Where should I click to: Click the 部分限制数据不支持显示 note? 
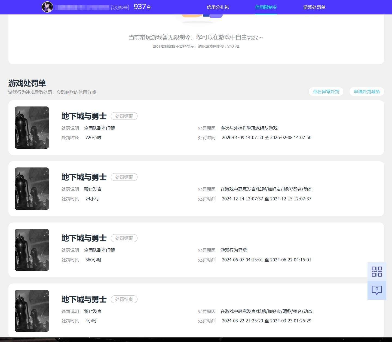point(196,46)
